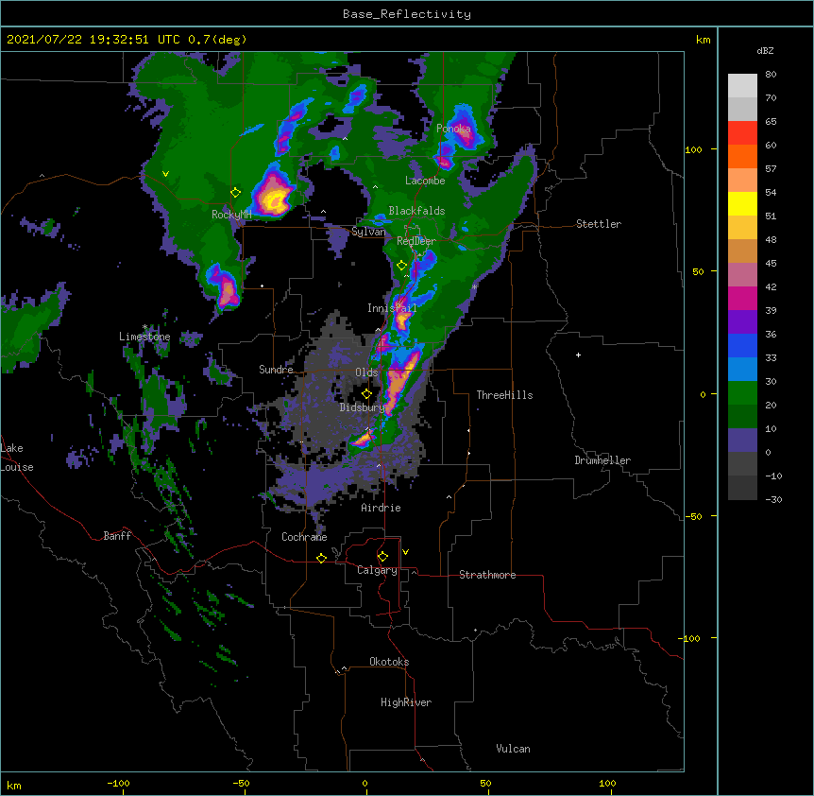Click the Okotoks city label
This screenshot has height=796, width=814.
click(389, 662)
